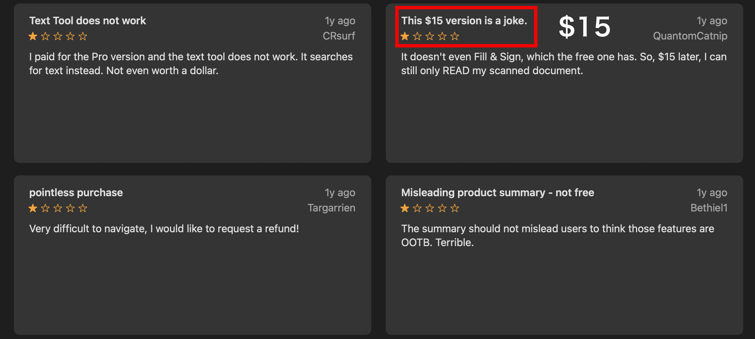The height and width of the screenshot is (339, 755).
Task: Click the large white $15 label
Action: 585,27
